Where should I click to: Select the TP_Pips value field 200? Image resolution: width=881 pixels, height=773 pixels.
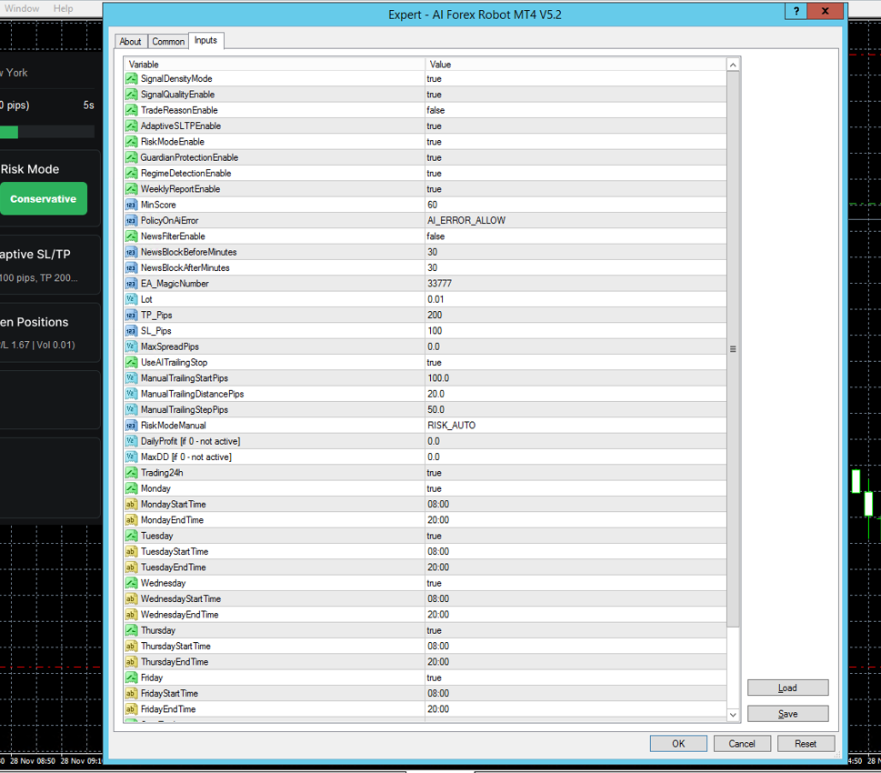(x=435, y=316)
